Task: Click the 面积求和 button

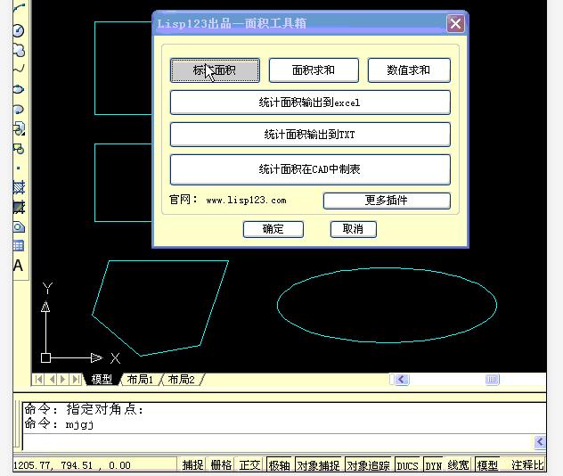Action: coord(314,70)
